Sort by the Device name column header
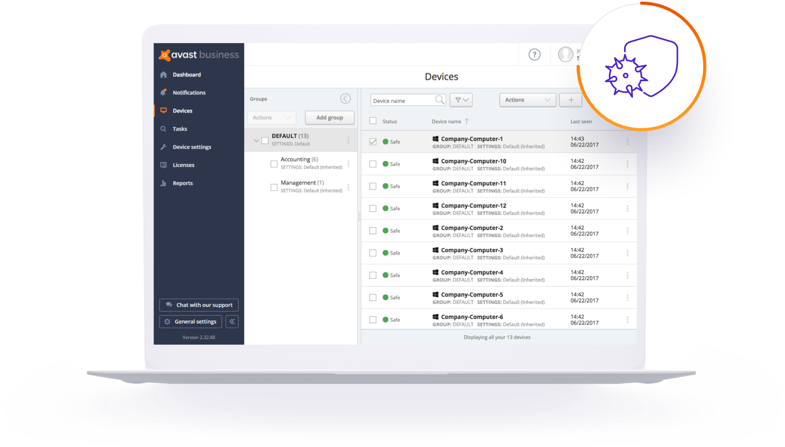 446,122
